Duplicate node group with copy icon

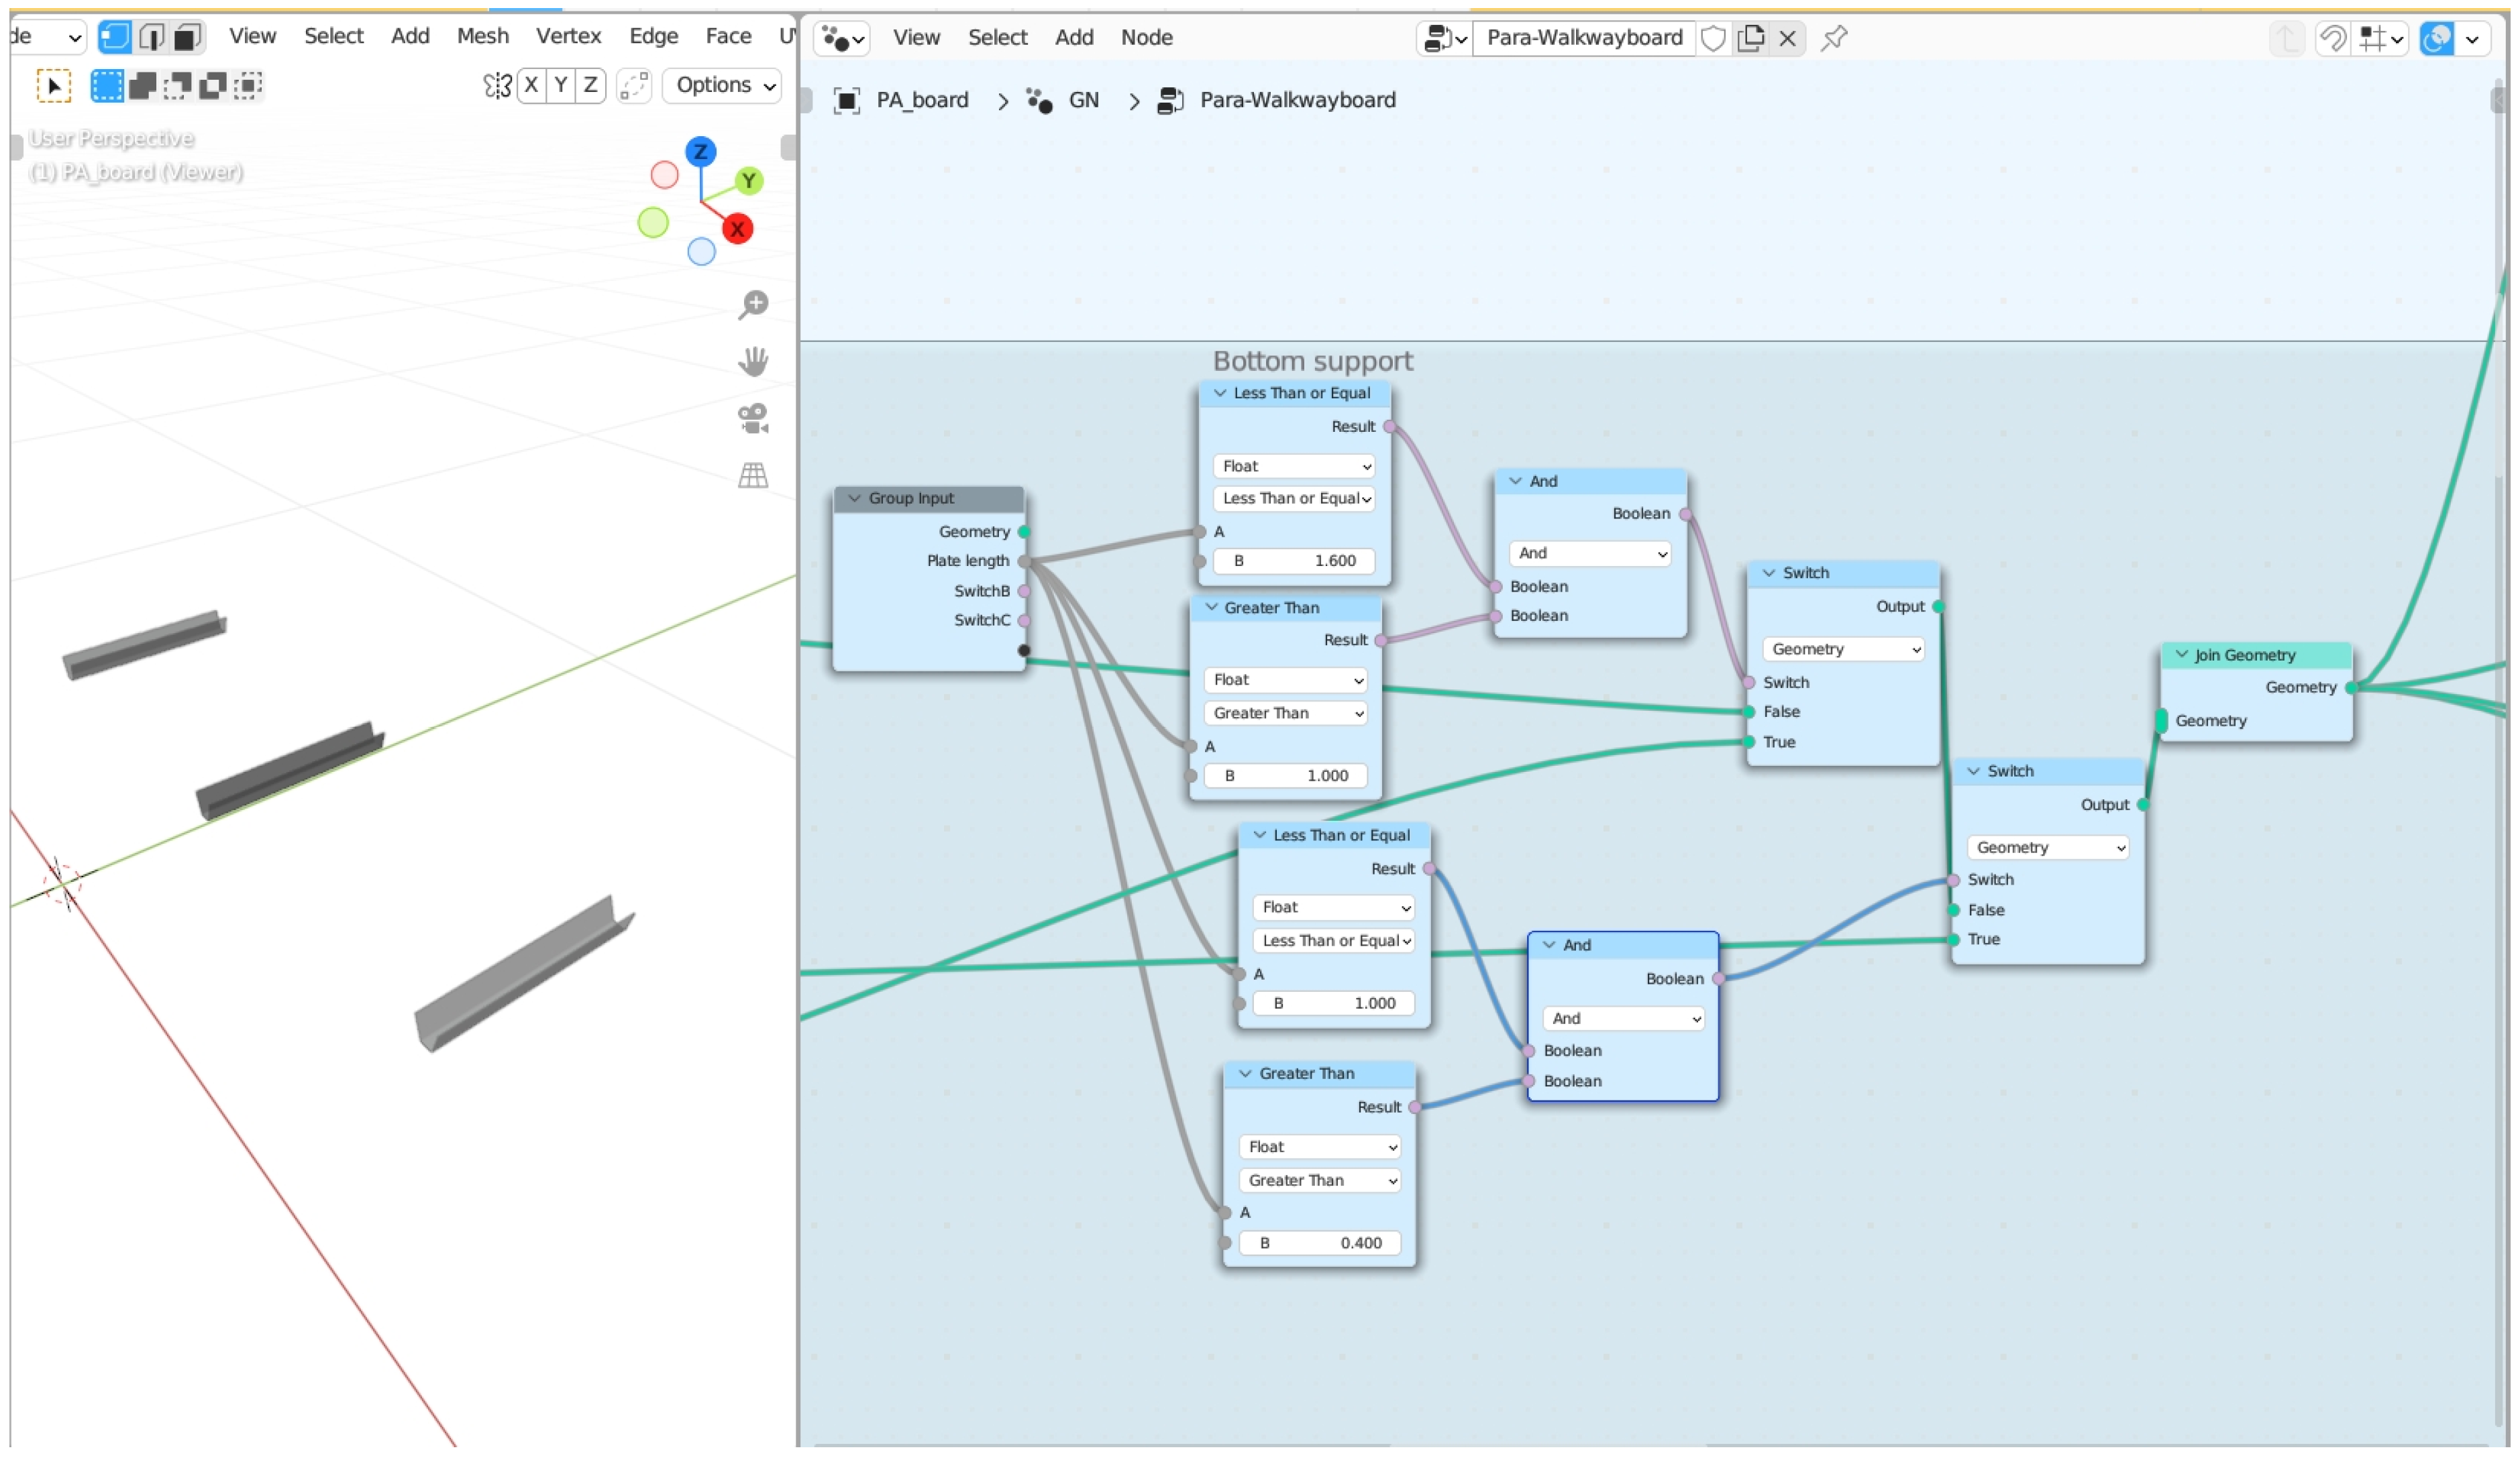[x=1751, y=38]
